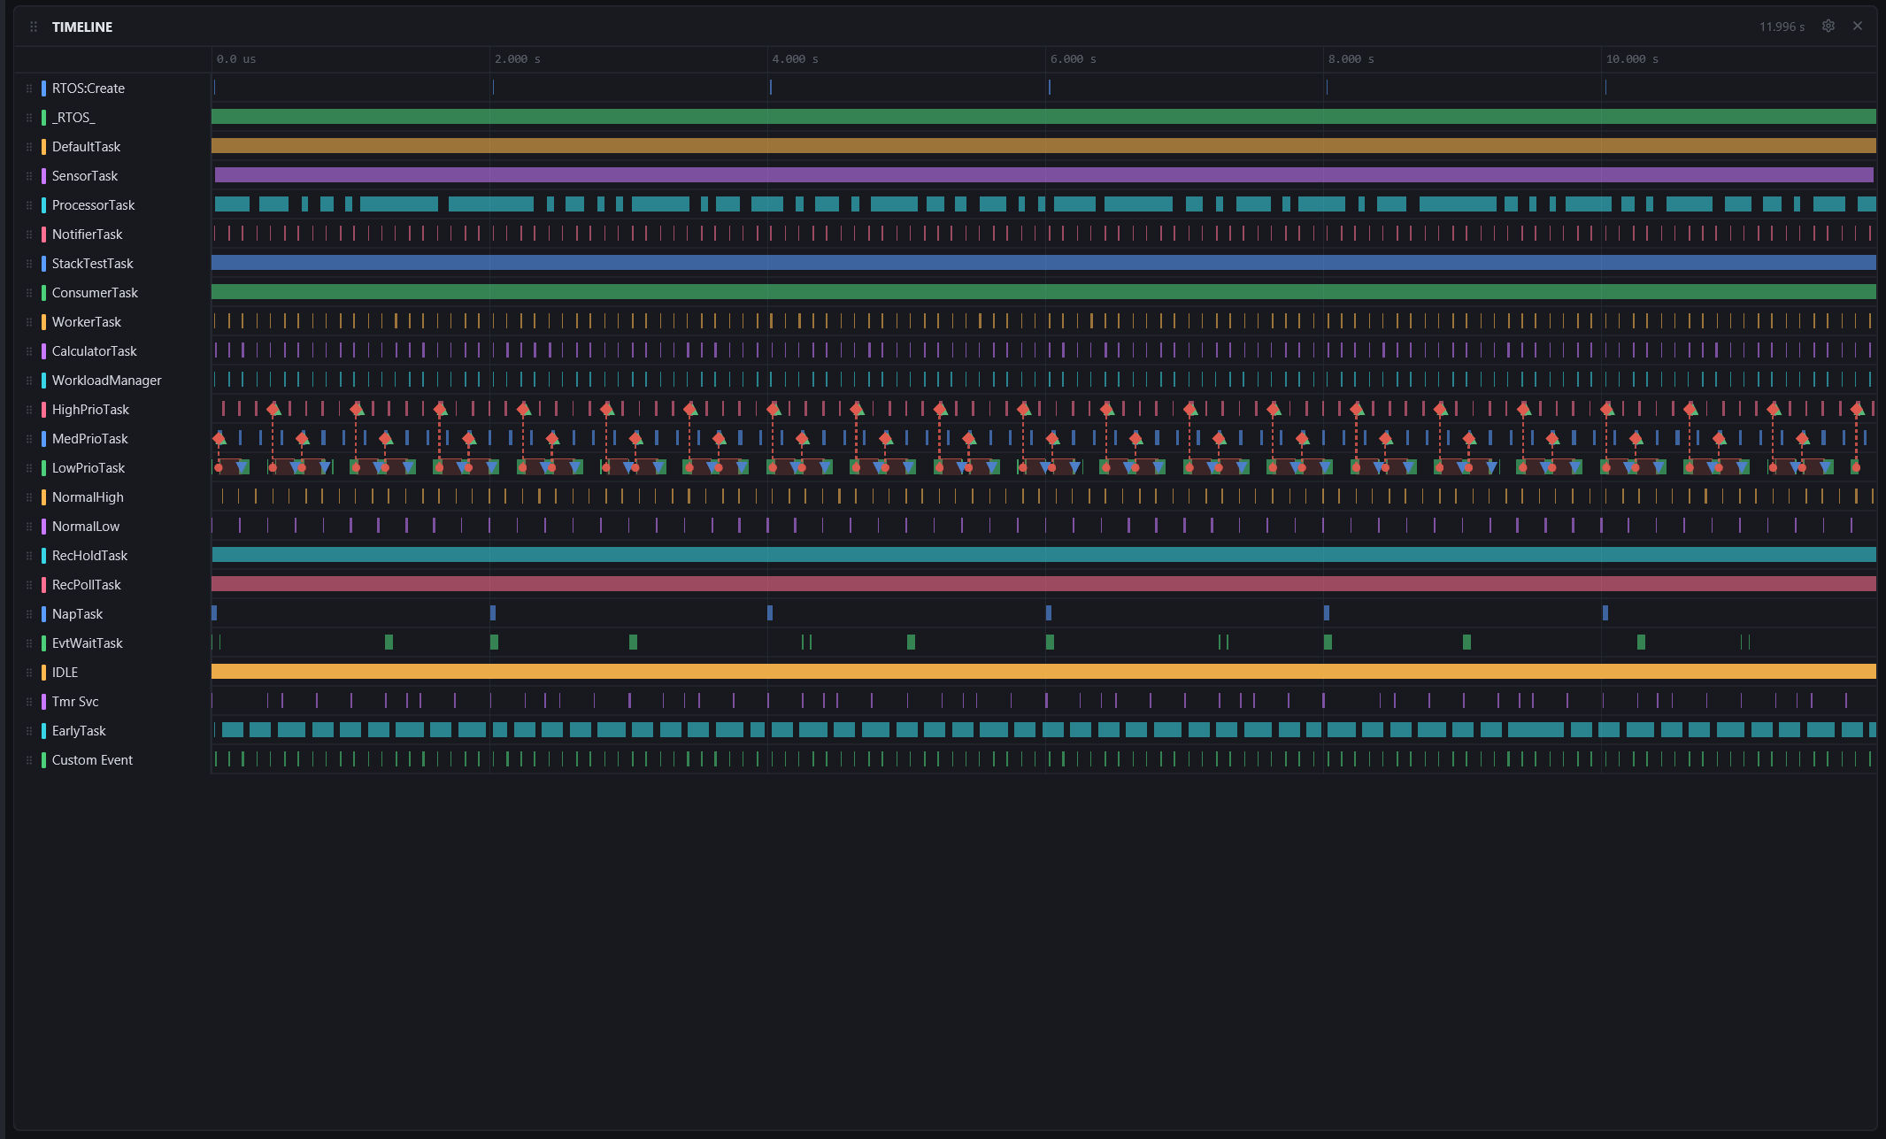Select the MedPrioTask track label

click(x=90, y=439)
